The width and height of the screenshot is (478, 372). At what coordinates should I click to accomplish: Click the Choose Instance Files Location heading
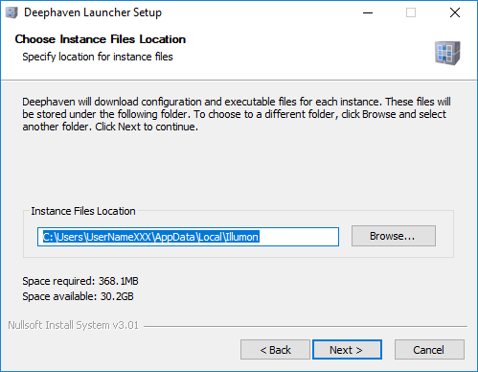click(101, 39)
